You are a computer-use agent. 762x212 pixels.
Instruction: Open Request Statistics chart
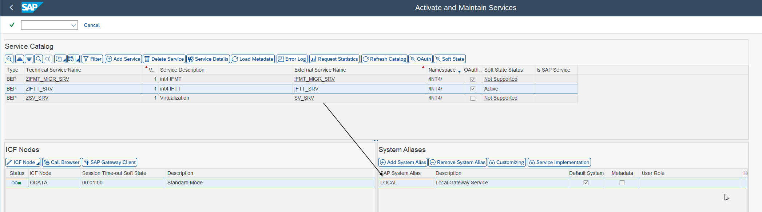[334, 59]
